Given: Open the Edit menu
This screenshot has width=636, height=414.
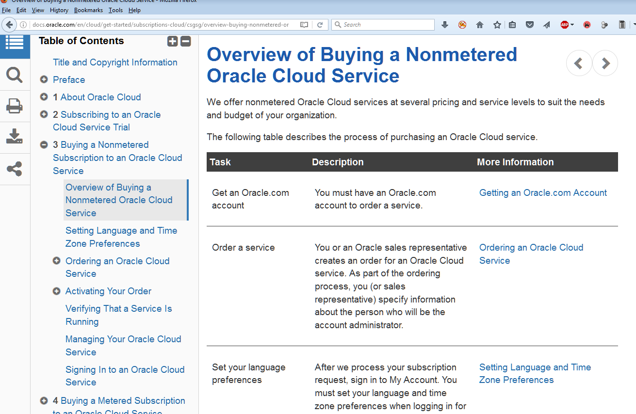Looking at the screenshot, I should pos(21,10).
